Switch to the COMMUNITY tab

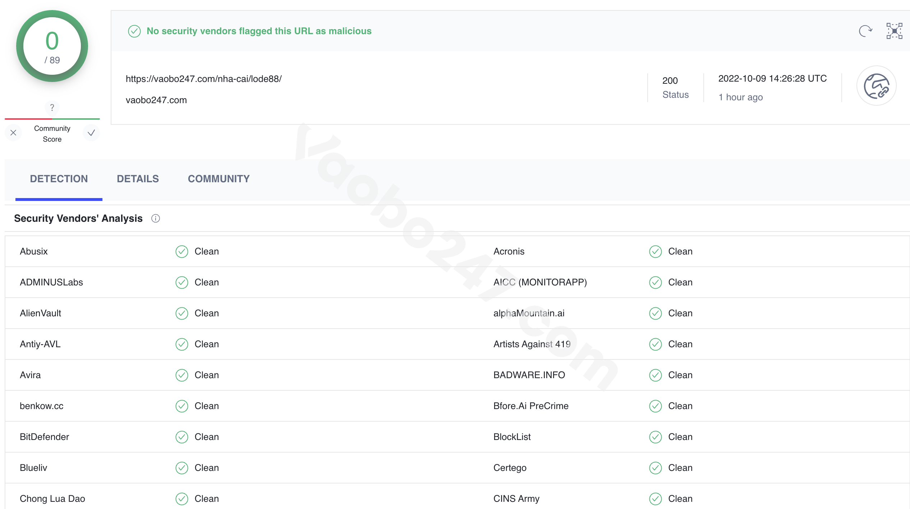pos(219,179)
